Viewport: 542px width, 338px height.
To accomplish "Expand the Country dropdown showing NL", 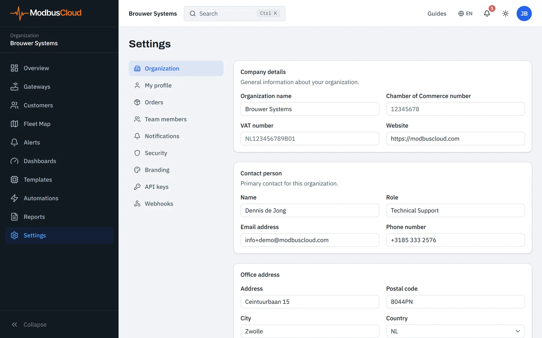I will coord(455,331).
